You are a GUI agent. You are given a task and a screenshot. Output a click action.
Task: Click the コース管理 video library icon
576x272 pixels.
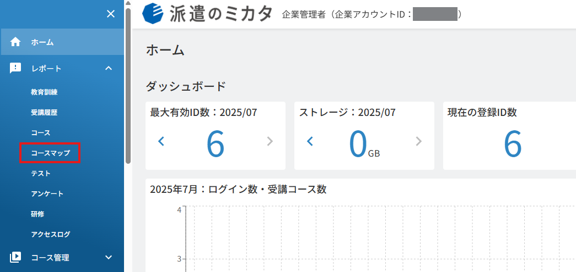pos(15,257)
